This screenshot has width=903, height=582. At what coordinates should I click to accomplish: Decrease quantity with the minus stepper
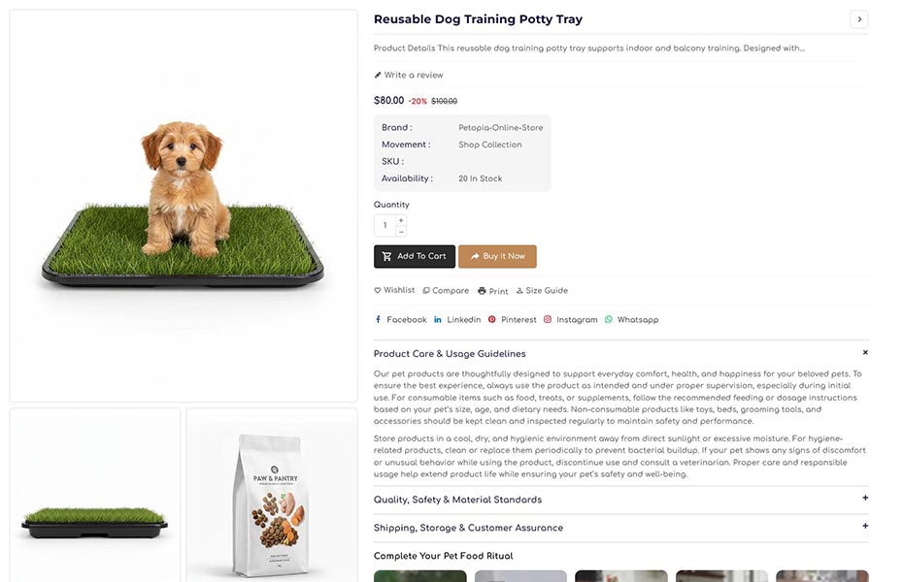[401, 231]
